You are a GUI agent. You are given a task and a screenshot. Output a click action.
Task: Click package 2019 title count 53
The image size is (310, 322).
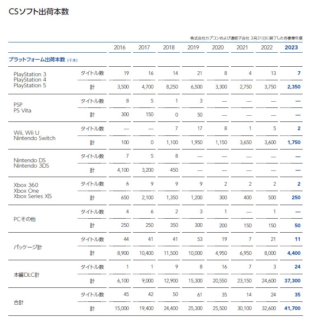(x=200, y=239)
